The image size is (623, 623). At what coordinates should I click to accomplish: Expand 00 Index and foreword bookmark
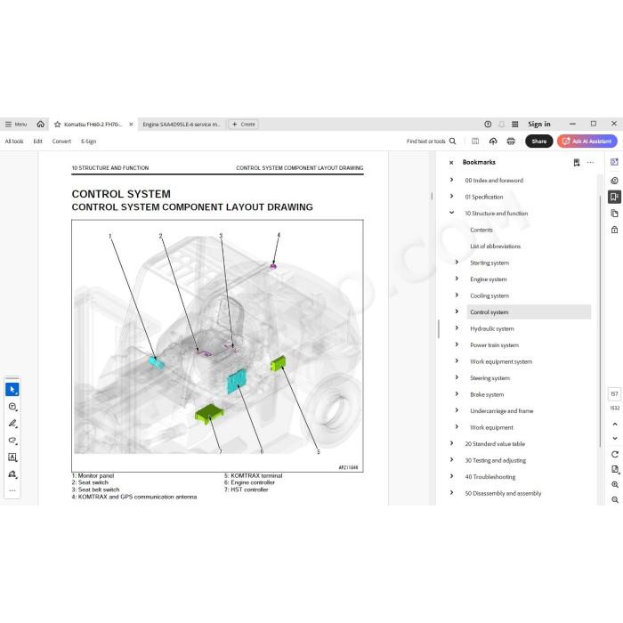(x=451, y=180)
